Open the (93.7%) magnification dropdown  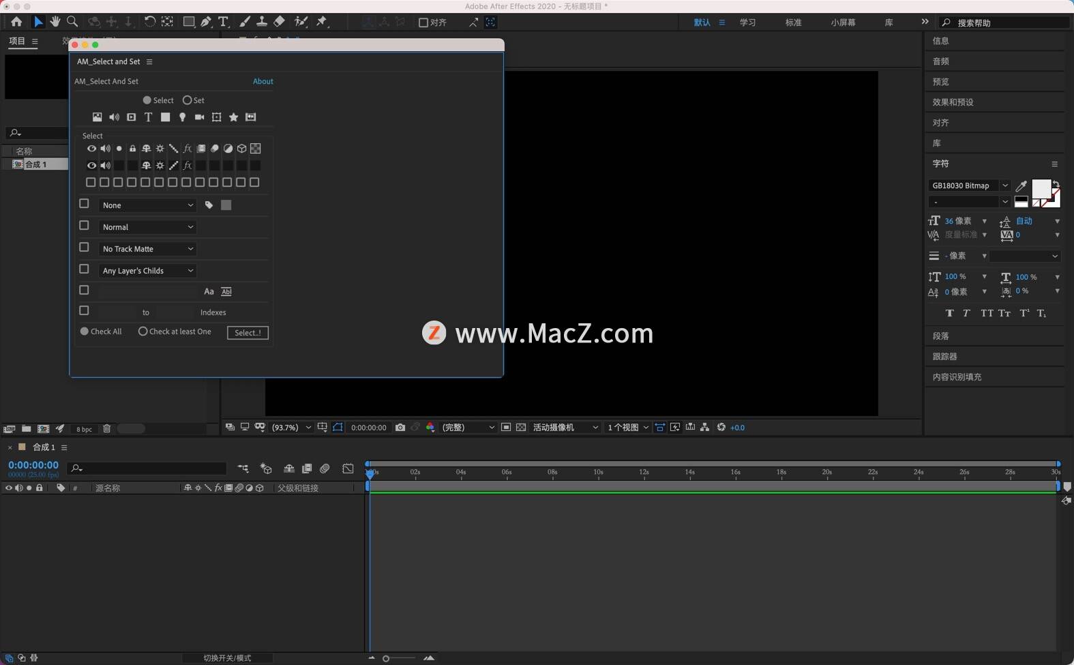[x=291, y=428]
